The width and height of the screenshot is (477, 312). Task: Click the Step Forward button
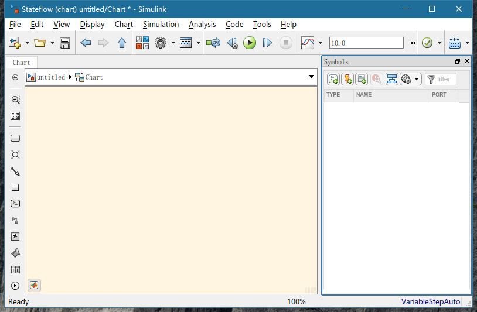pyautogui.click(x=267, y=43)
